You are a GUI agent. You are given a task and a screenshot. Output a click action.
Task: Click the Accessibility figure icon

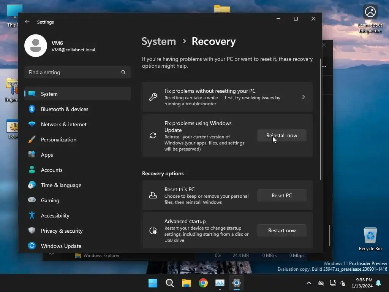(32, 215)
